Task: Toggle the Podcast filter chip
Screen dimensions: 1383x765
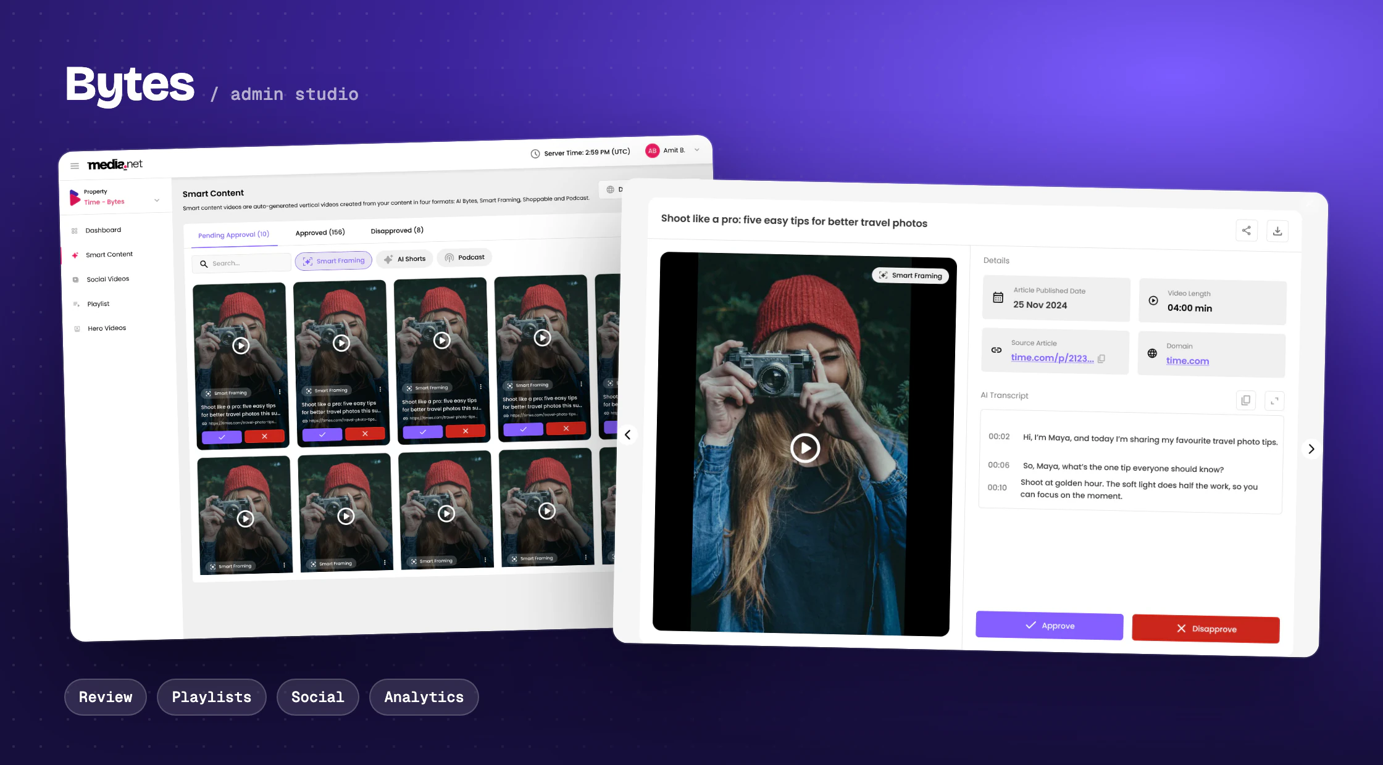Action: (464, 257)
